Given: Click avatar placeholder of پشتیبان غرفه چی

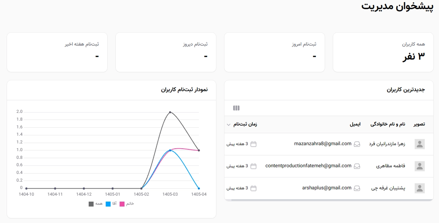Looking at the screenshot, I should 420,188.
